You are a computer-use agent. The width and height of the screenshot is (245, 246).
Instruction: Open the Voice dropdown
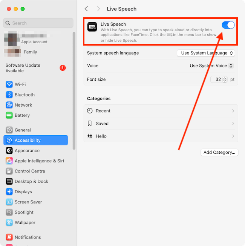(x=211, y=66)
